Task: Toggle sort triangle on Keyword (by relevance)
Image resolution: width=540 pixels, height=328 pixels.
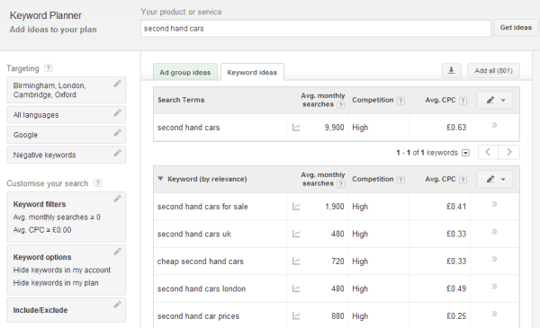Action: [x=160, y=179]
